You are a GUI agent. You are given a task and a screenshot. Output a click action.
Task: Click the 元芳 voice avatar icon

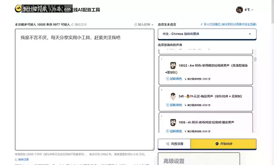point(173,96)
